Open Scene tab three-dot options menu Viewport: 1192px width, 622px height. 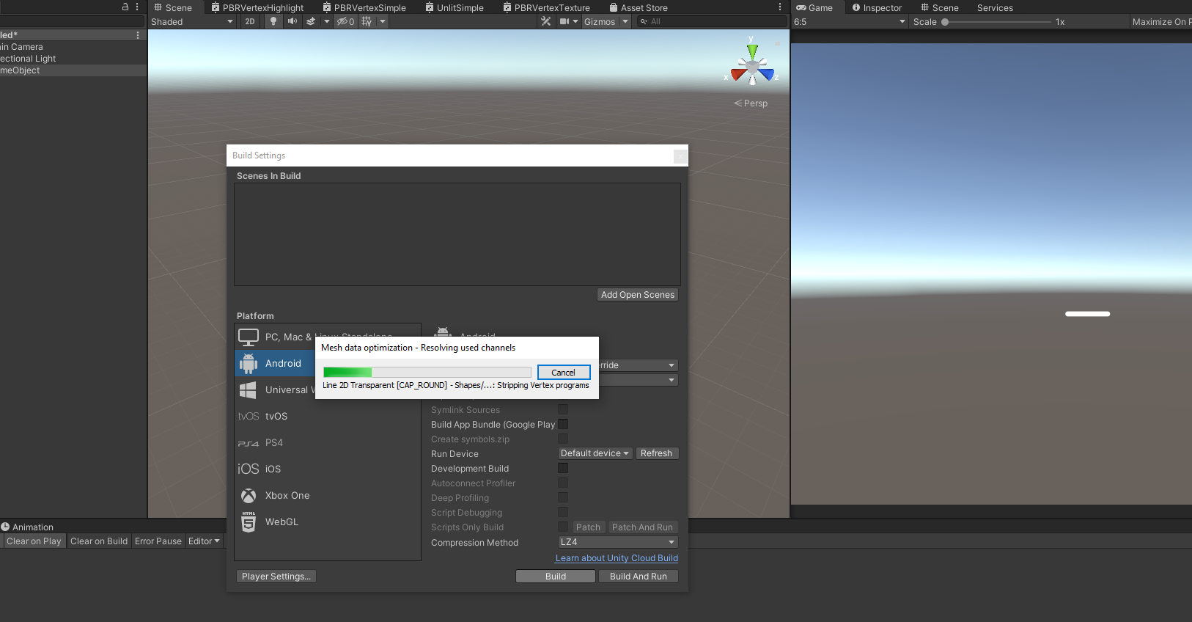[779, 7]
